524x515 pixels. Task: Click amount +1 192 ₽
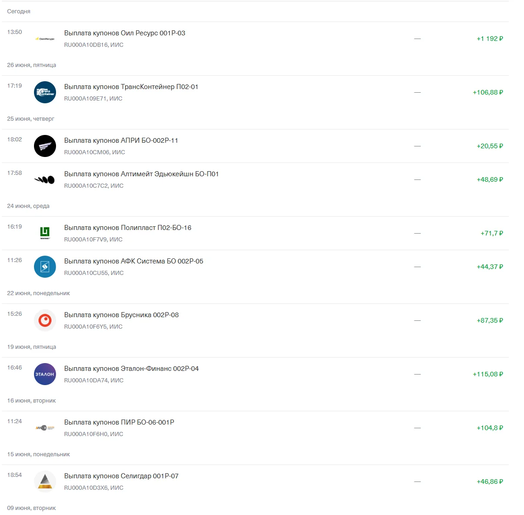click(490, 39)
